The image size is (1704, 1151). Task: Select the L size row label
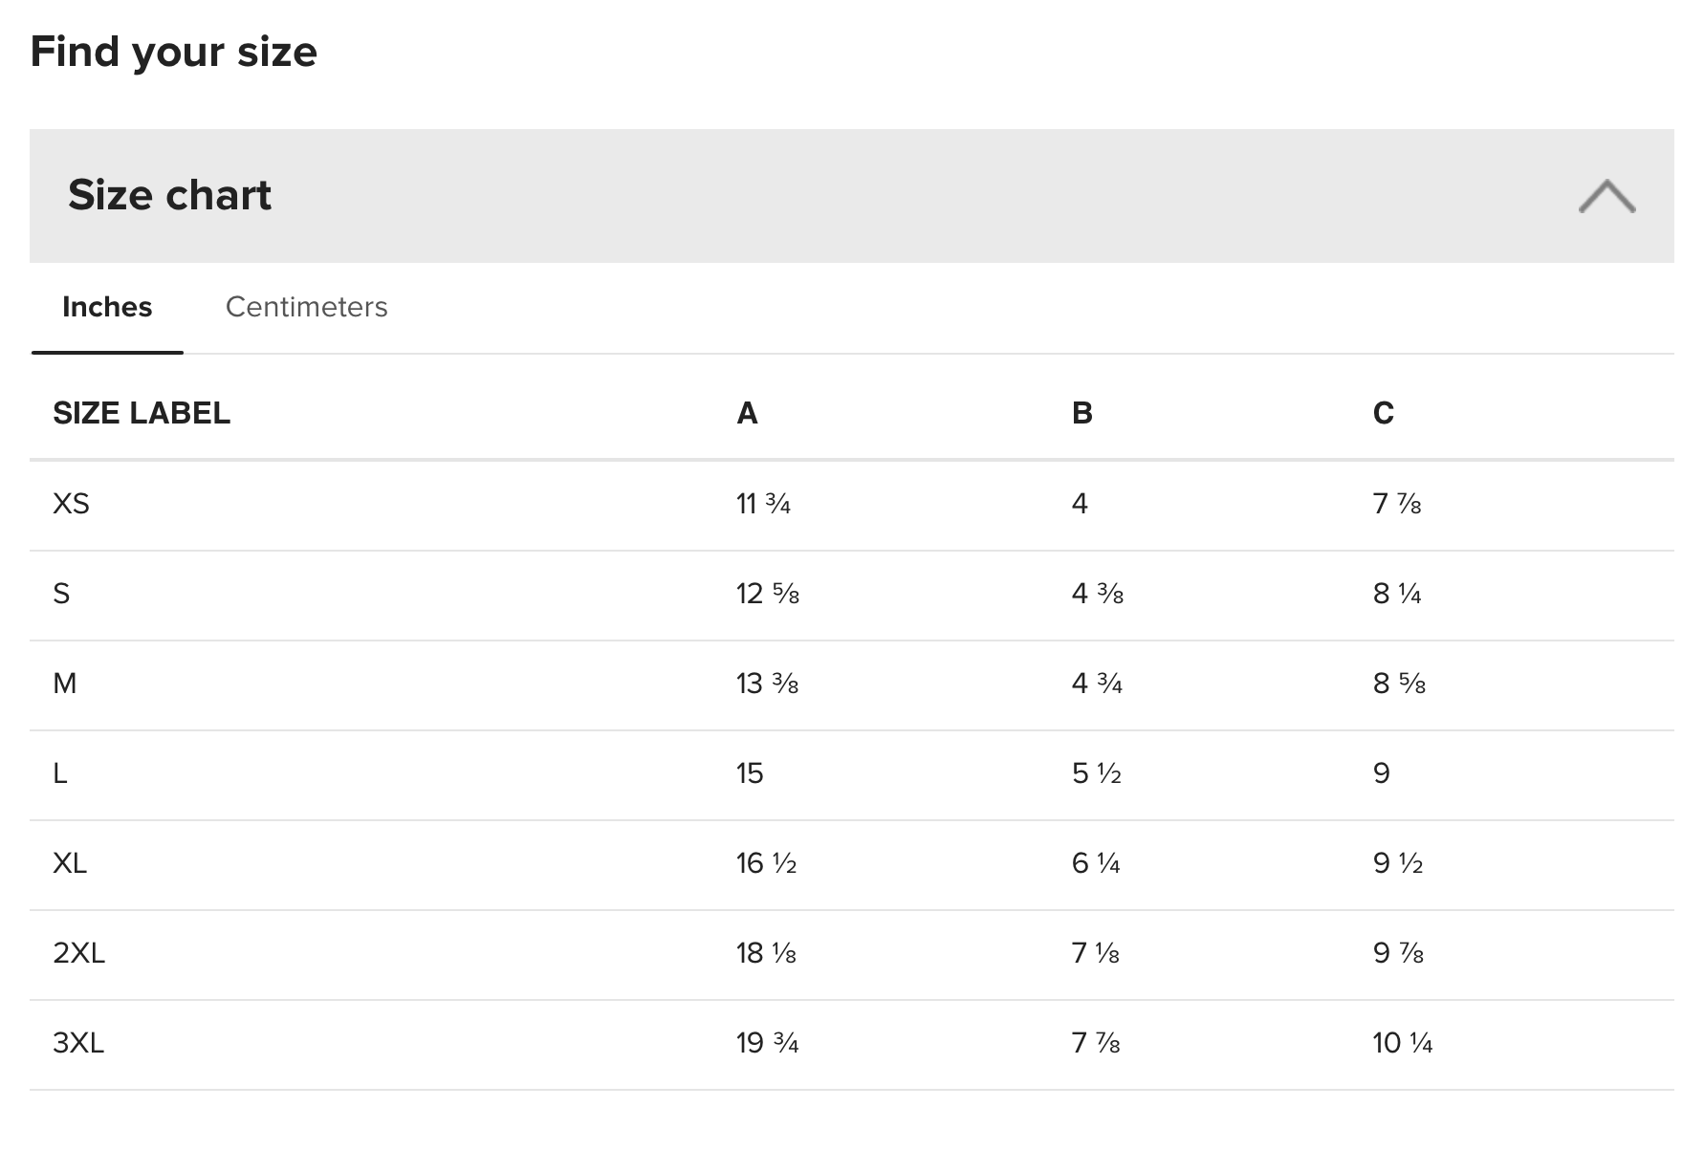pos(60,773)
